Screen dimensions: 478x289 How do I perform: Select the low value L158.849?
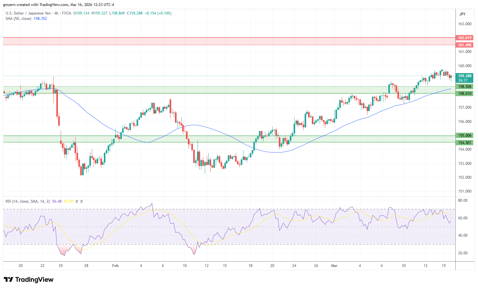tap(117, 13)
